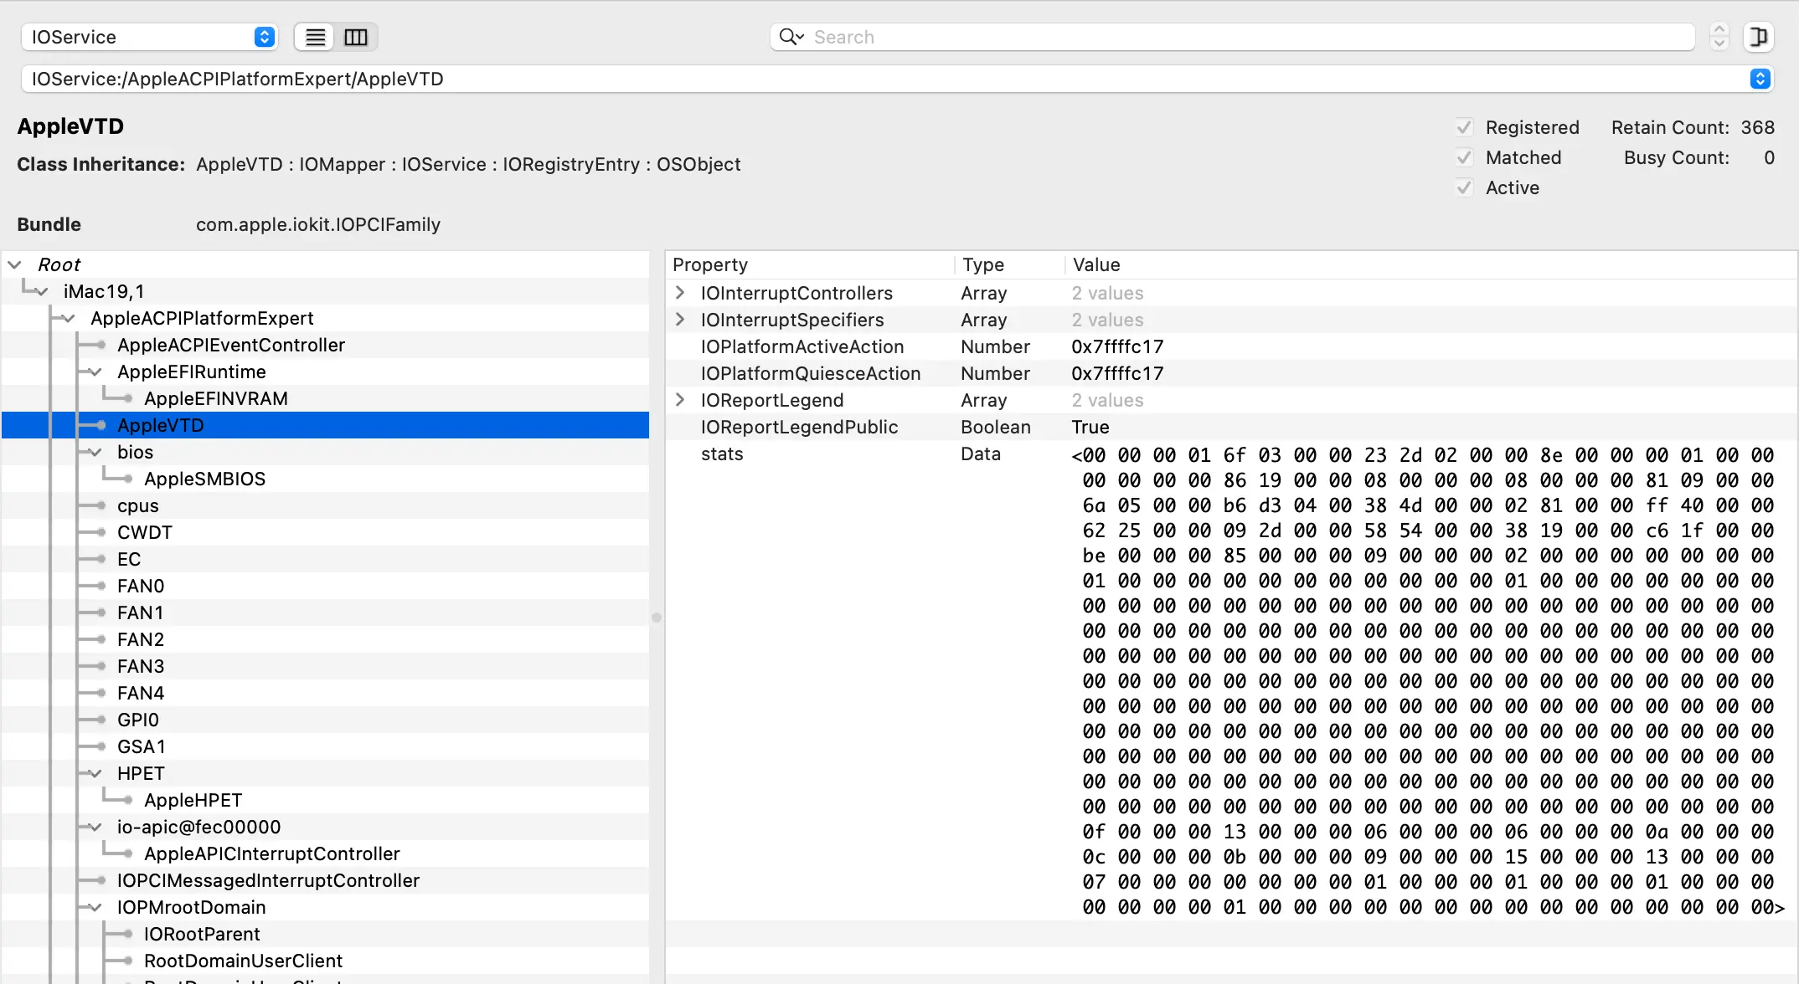1799x984 pixels.
Task: Select the RootDomainUserClient entry
Action: [x=244, y=961]
